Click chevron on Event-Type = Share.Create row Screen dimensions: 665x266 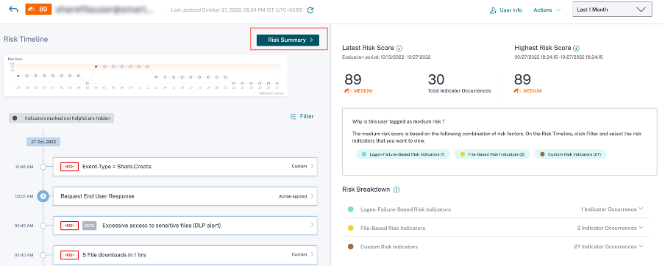pyautogui.click(x=312, y=167)
